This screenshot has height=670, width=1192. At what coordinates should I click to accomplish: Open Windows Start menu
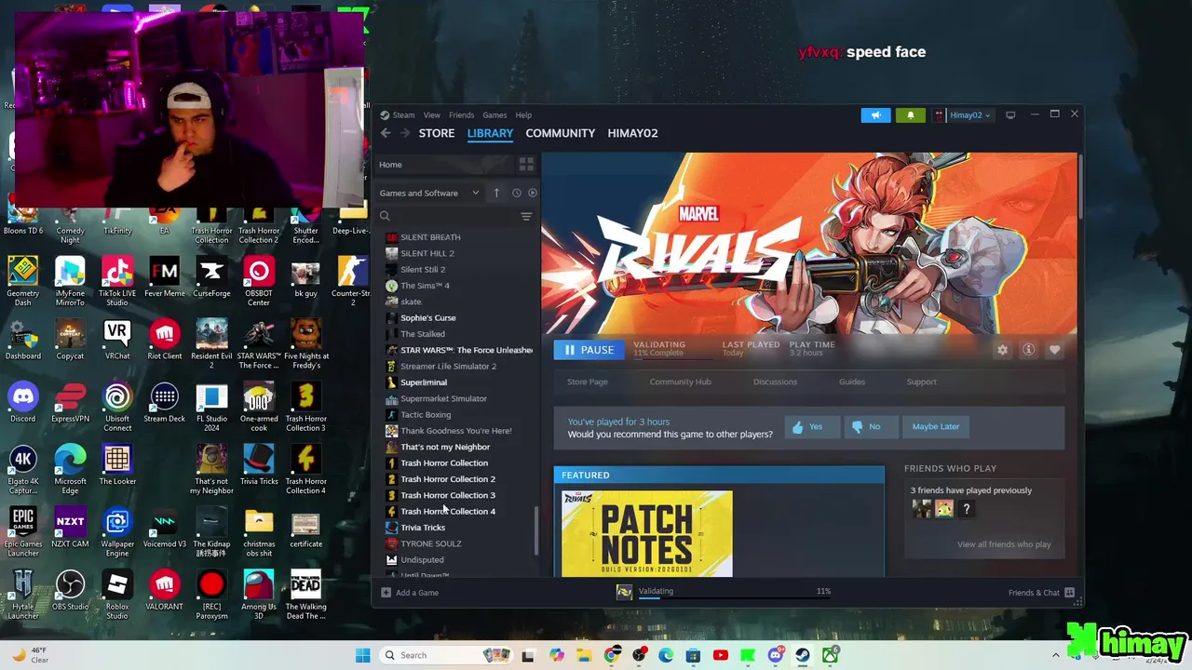pyautogui.click(x=362, y=655)
